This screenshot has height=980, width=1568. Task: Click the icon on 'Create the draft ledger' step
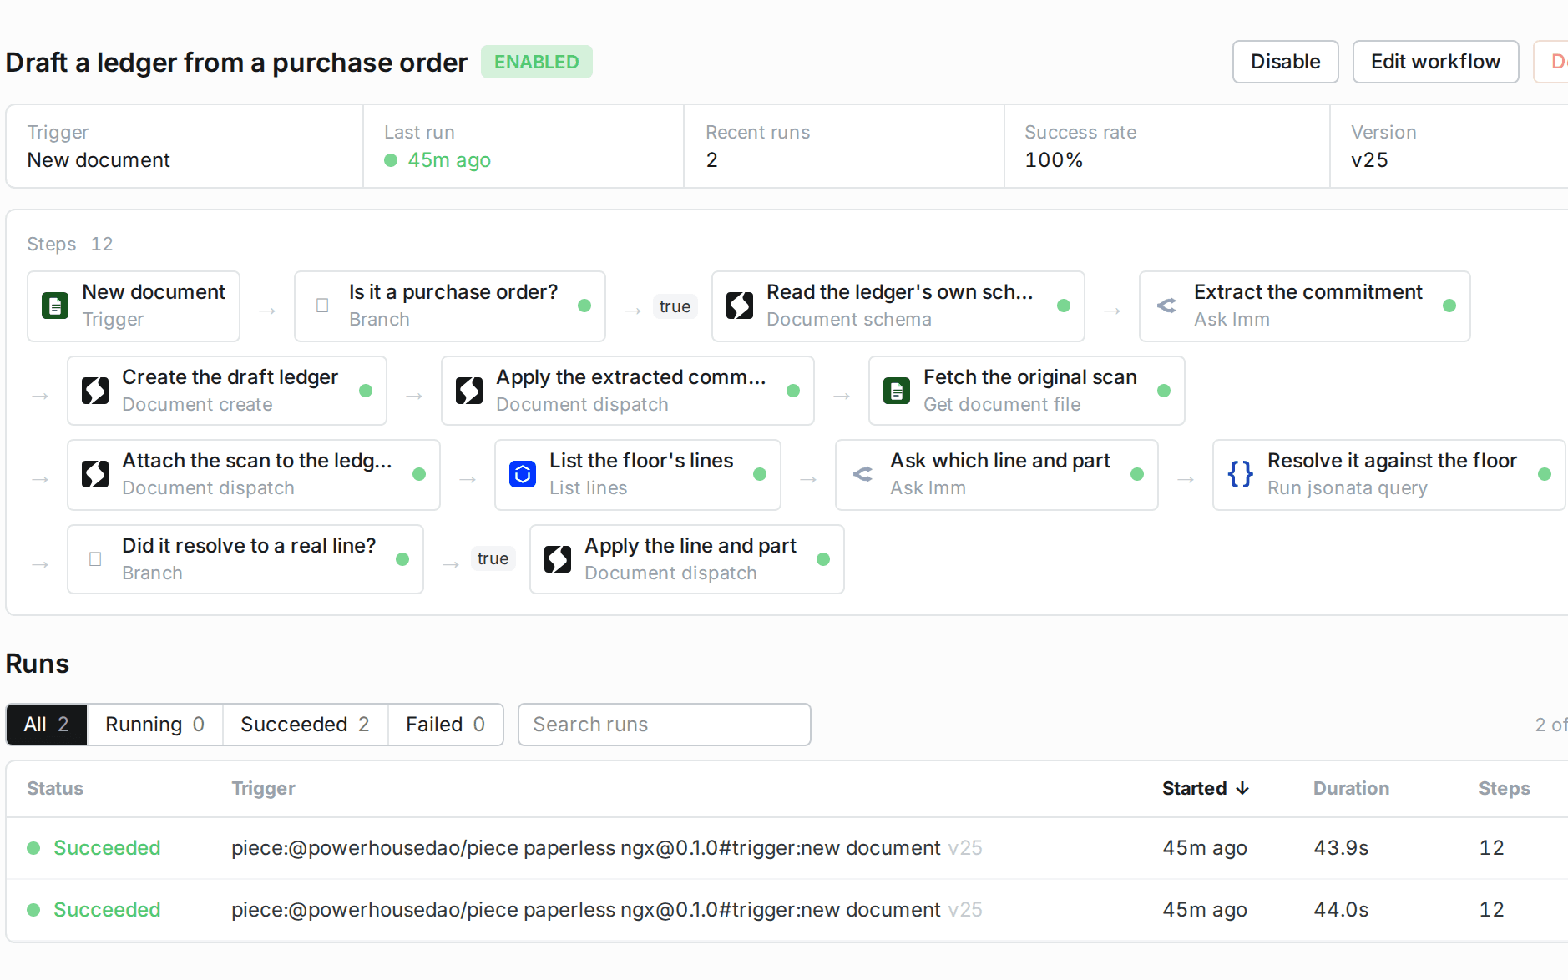click(x=95, y=391)
